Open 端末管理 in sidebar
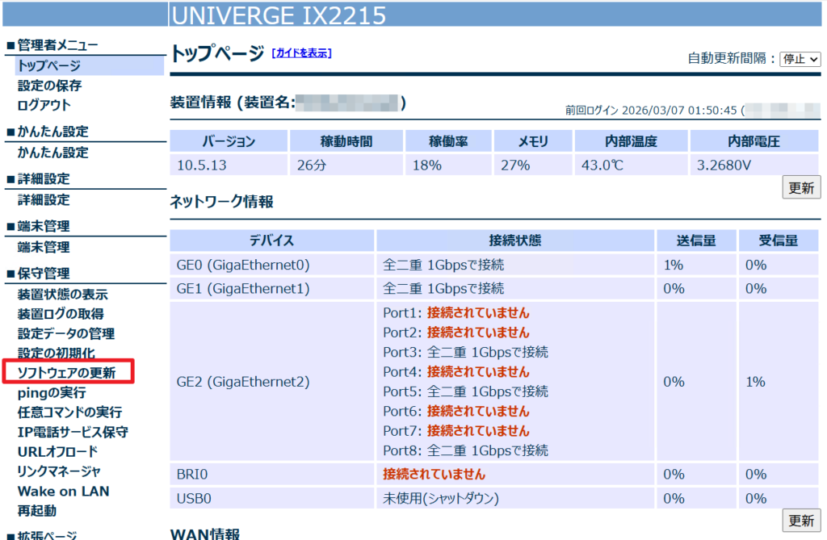The width and height of the screenshot is (827, 540). pyautogui.click(x=44, y=248)
